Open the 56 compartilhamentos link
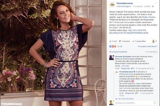Image resolution: width=160 pixels, height=106 pixels. [x=118, y=52]
